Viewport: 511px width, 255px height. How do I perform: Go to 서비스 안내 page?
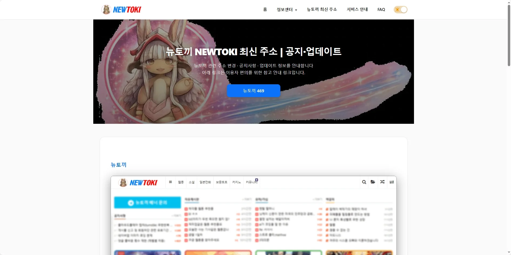357,10
